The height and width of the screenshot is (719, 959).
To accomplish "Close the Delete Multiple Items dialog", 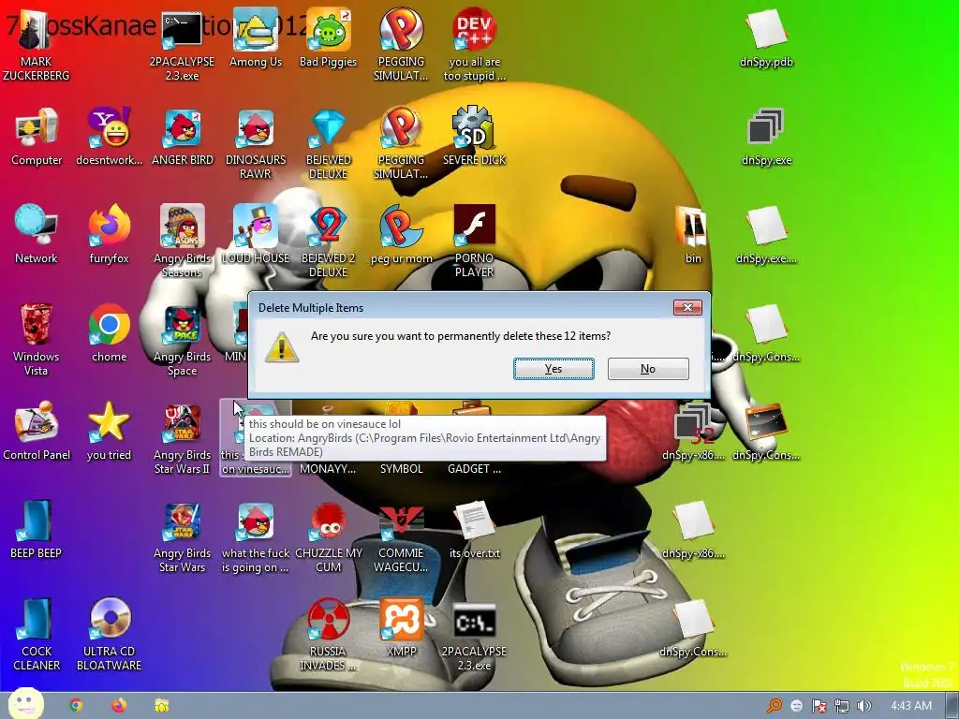I will click(687, 307).
